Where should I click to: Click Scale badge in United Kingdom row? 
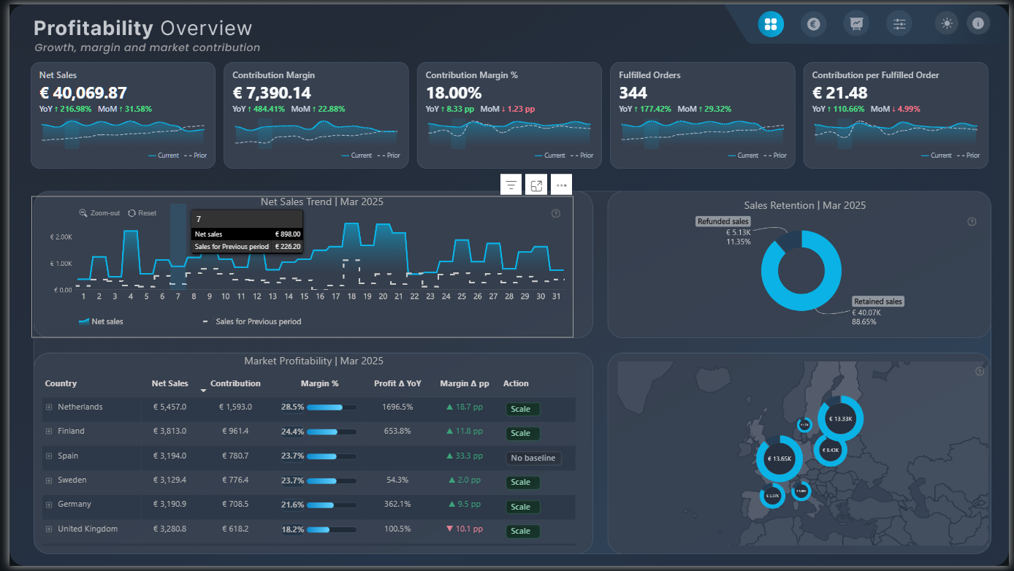(522, 532)
